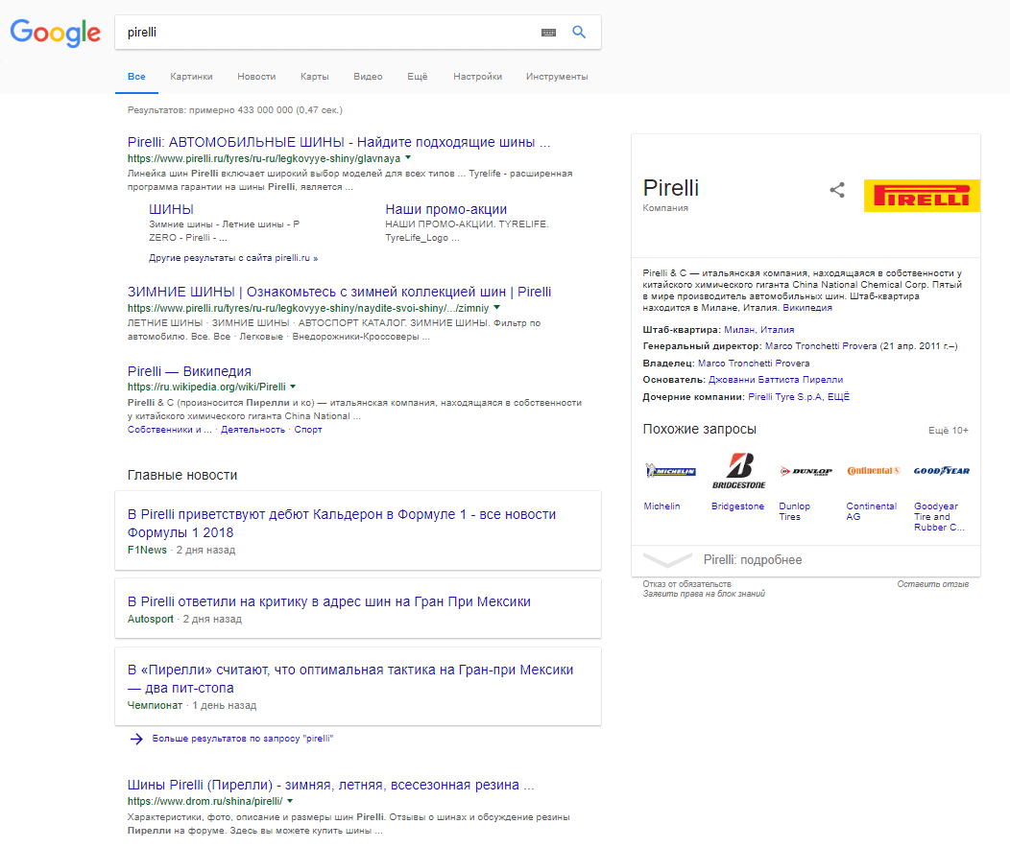Click the Goodyear logo thumbnail
This screenshot has height=847, width=1010.
[x=942, y=471]
